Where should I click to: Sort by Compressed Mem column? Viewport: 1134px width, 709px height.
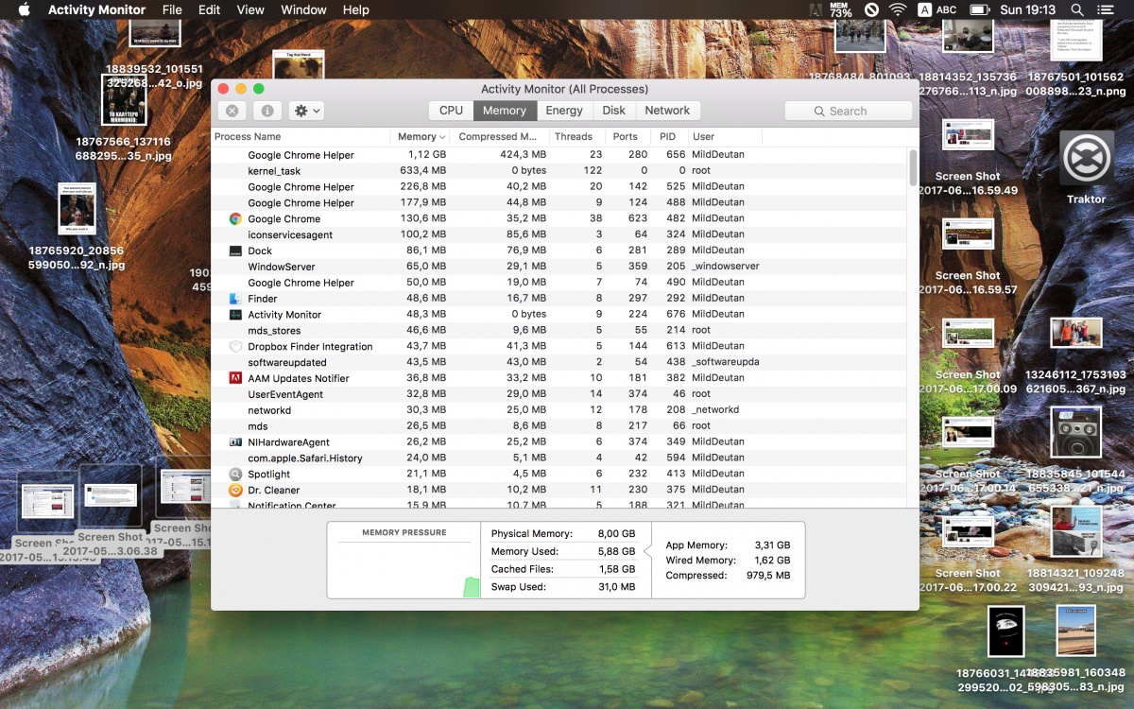pos(501,137)
